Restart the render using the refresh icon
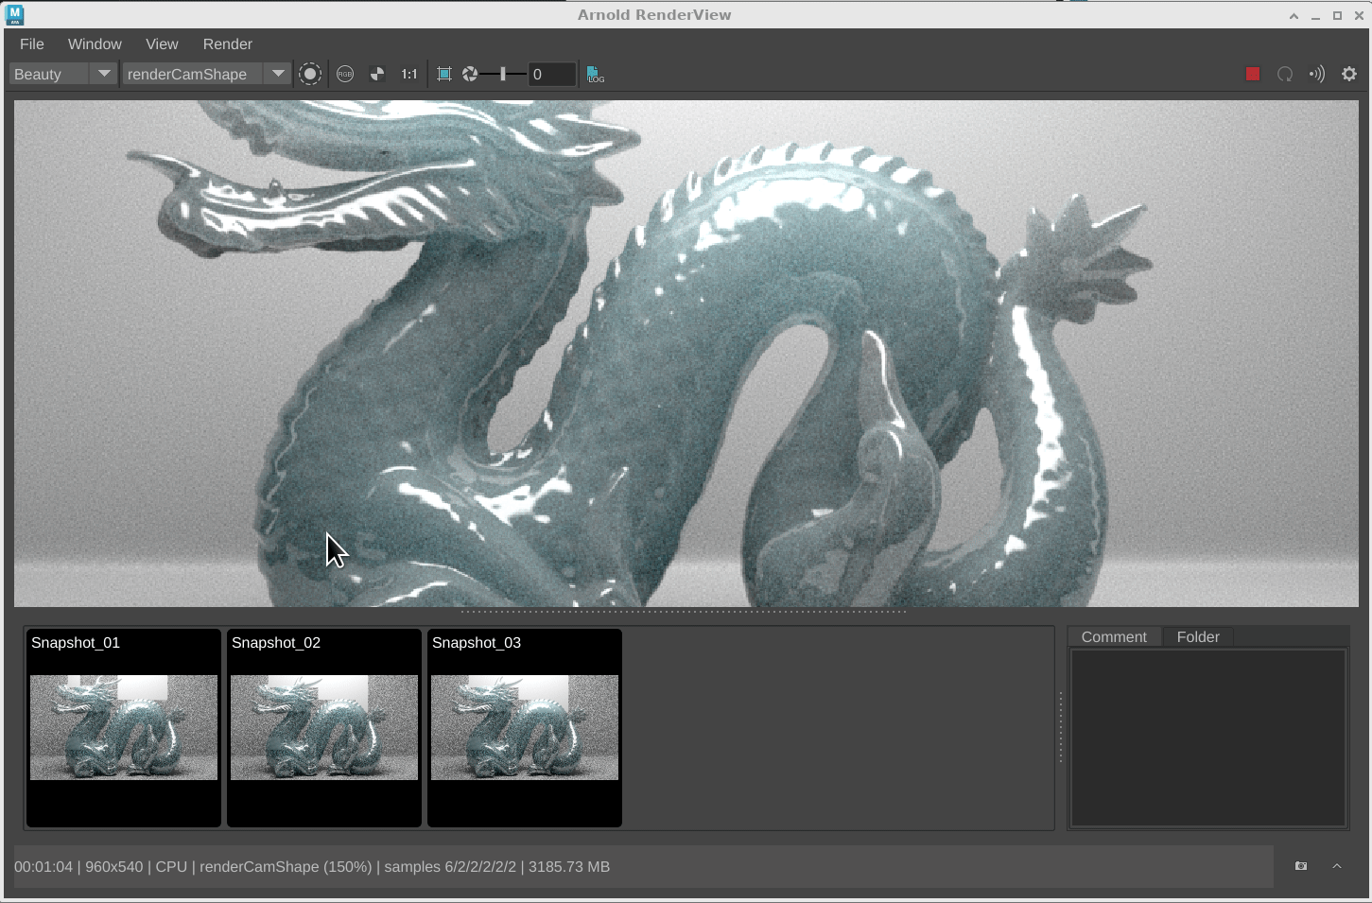 pyautogui.click(x=1285, y=74)
